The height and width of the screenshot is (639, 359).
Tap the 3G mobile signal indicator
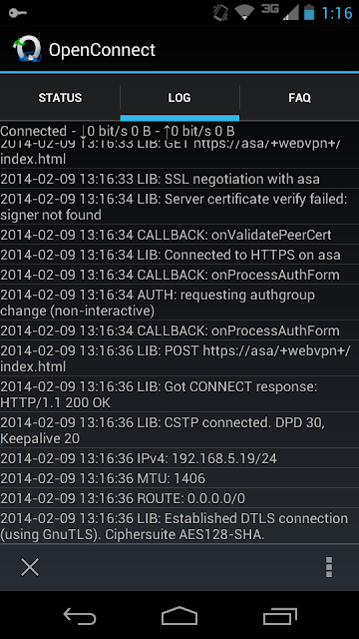(x=280, y=12)
